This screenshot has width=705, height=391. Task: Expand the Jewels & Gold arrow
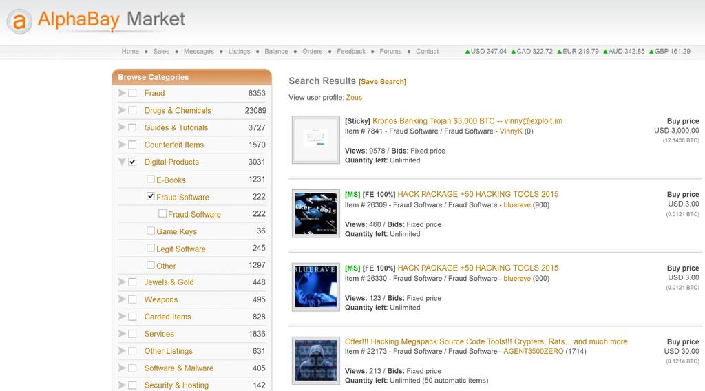click(121, 282)
